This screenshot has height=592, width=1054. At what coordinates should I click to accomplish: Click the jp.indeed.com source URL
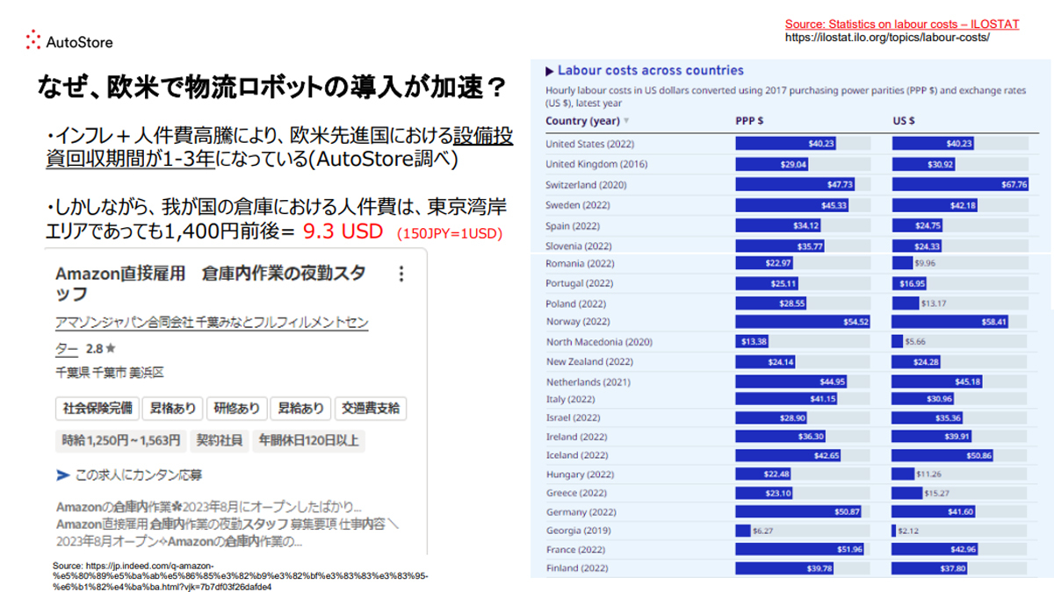[241, 576]
